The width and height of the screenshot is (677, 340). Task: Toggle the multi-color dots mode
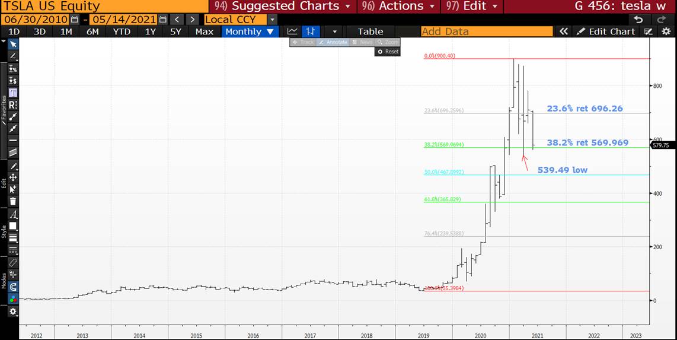point(14,298)
